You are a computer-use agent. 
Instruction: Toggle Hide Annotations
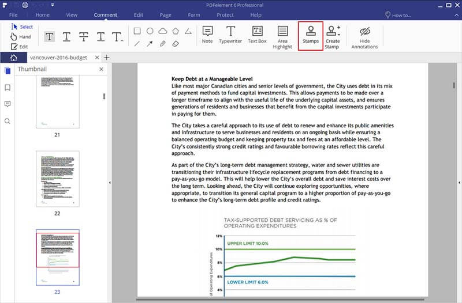click(365, 38)
